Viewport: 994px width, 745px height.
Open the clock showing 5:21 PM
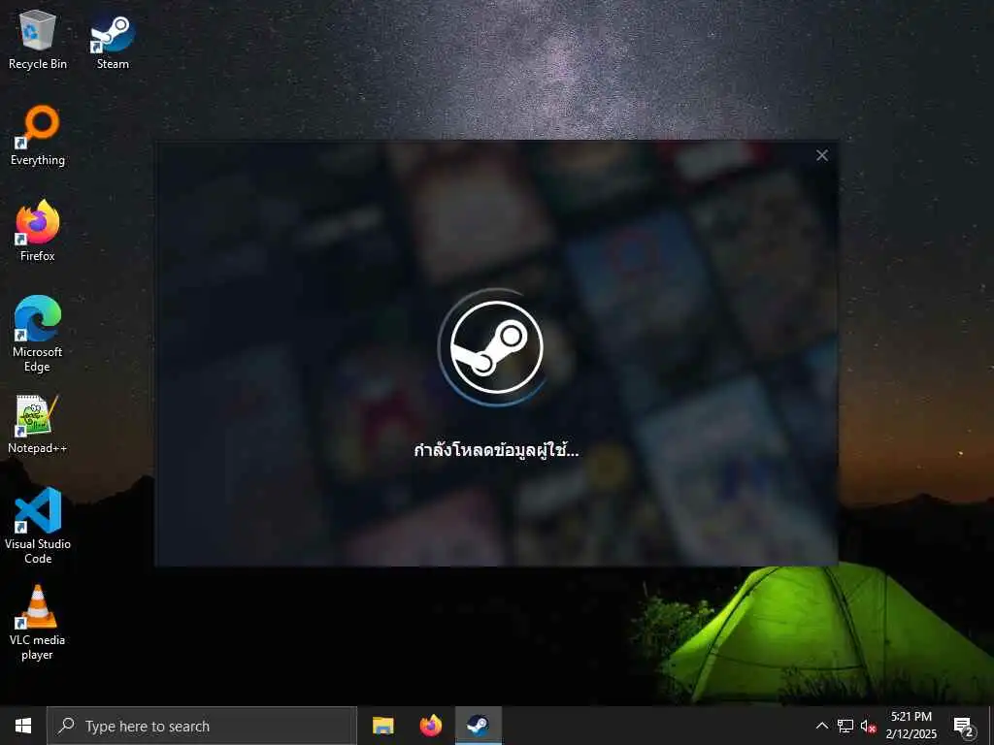(x=911, y=726)
